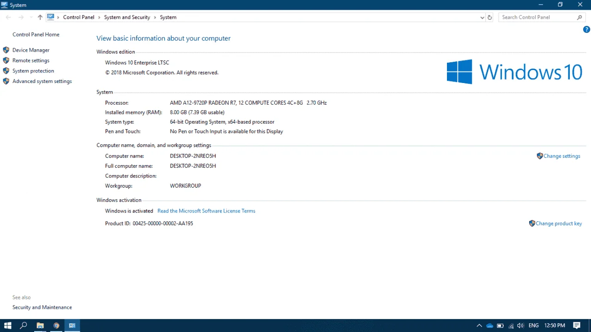Click the shield icon beside Remote settings
591x332 pixels.
(x=6, y=60)
